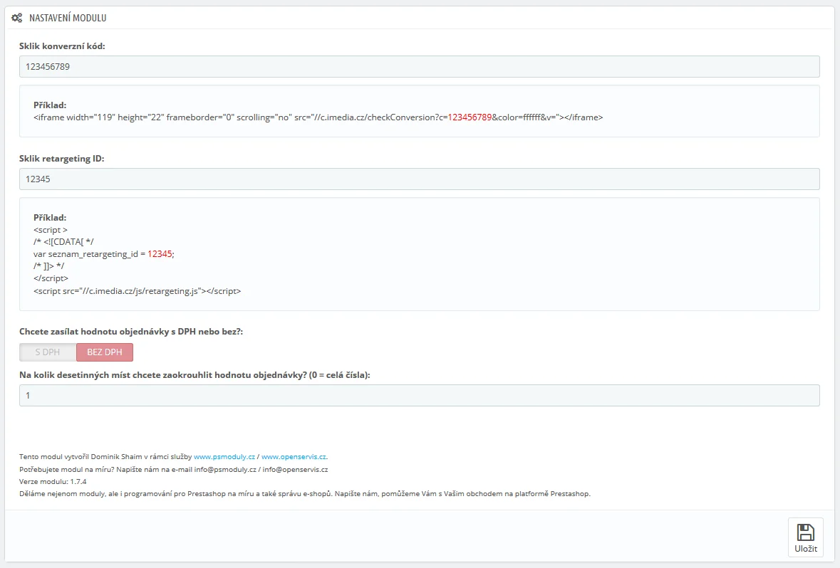Switch the order value to S DPH
The height and width of the screenshot is (568, 840).
click(48, 352)
